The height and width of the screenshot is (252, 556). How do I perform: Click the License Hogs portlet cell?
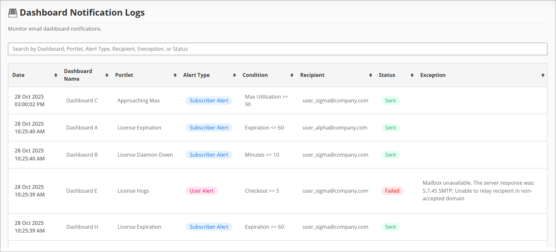[x=133, y=191]
